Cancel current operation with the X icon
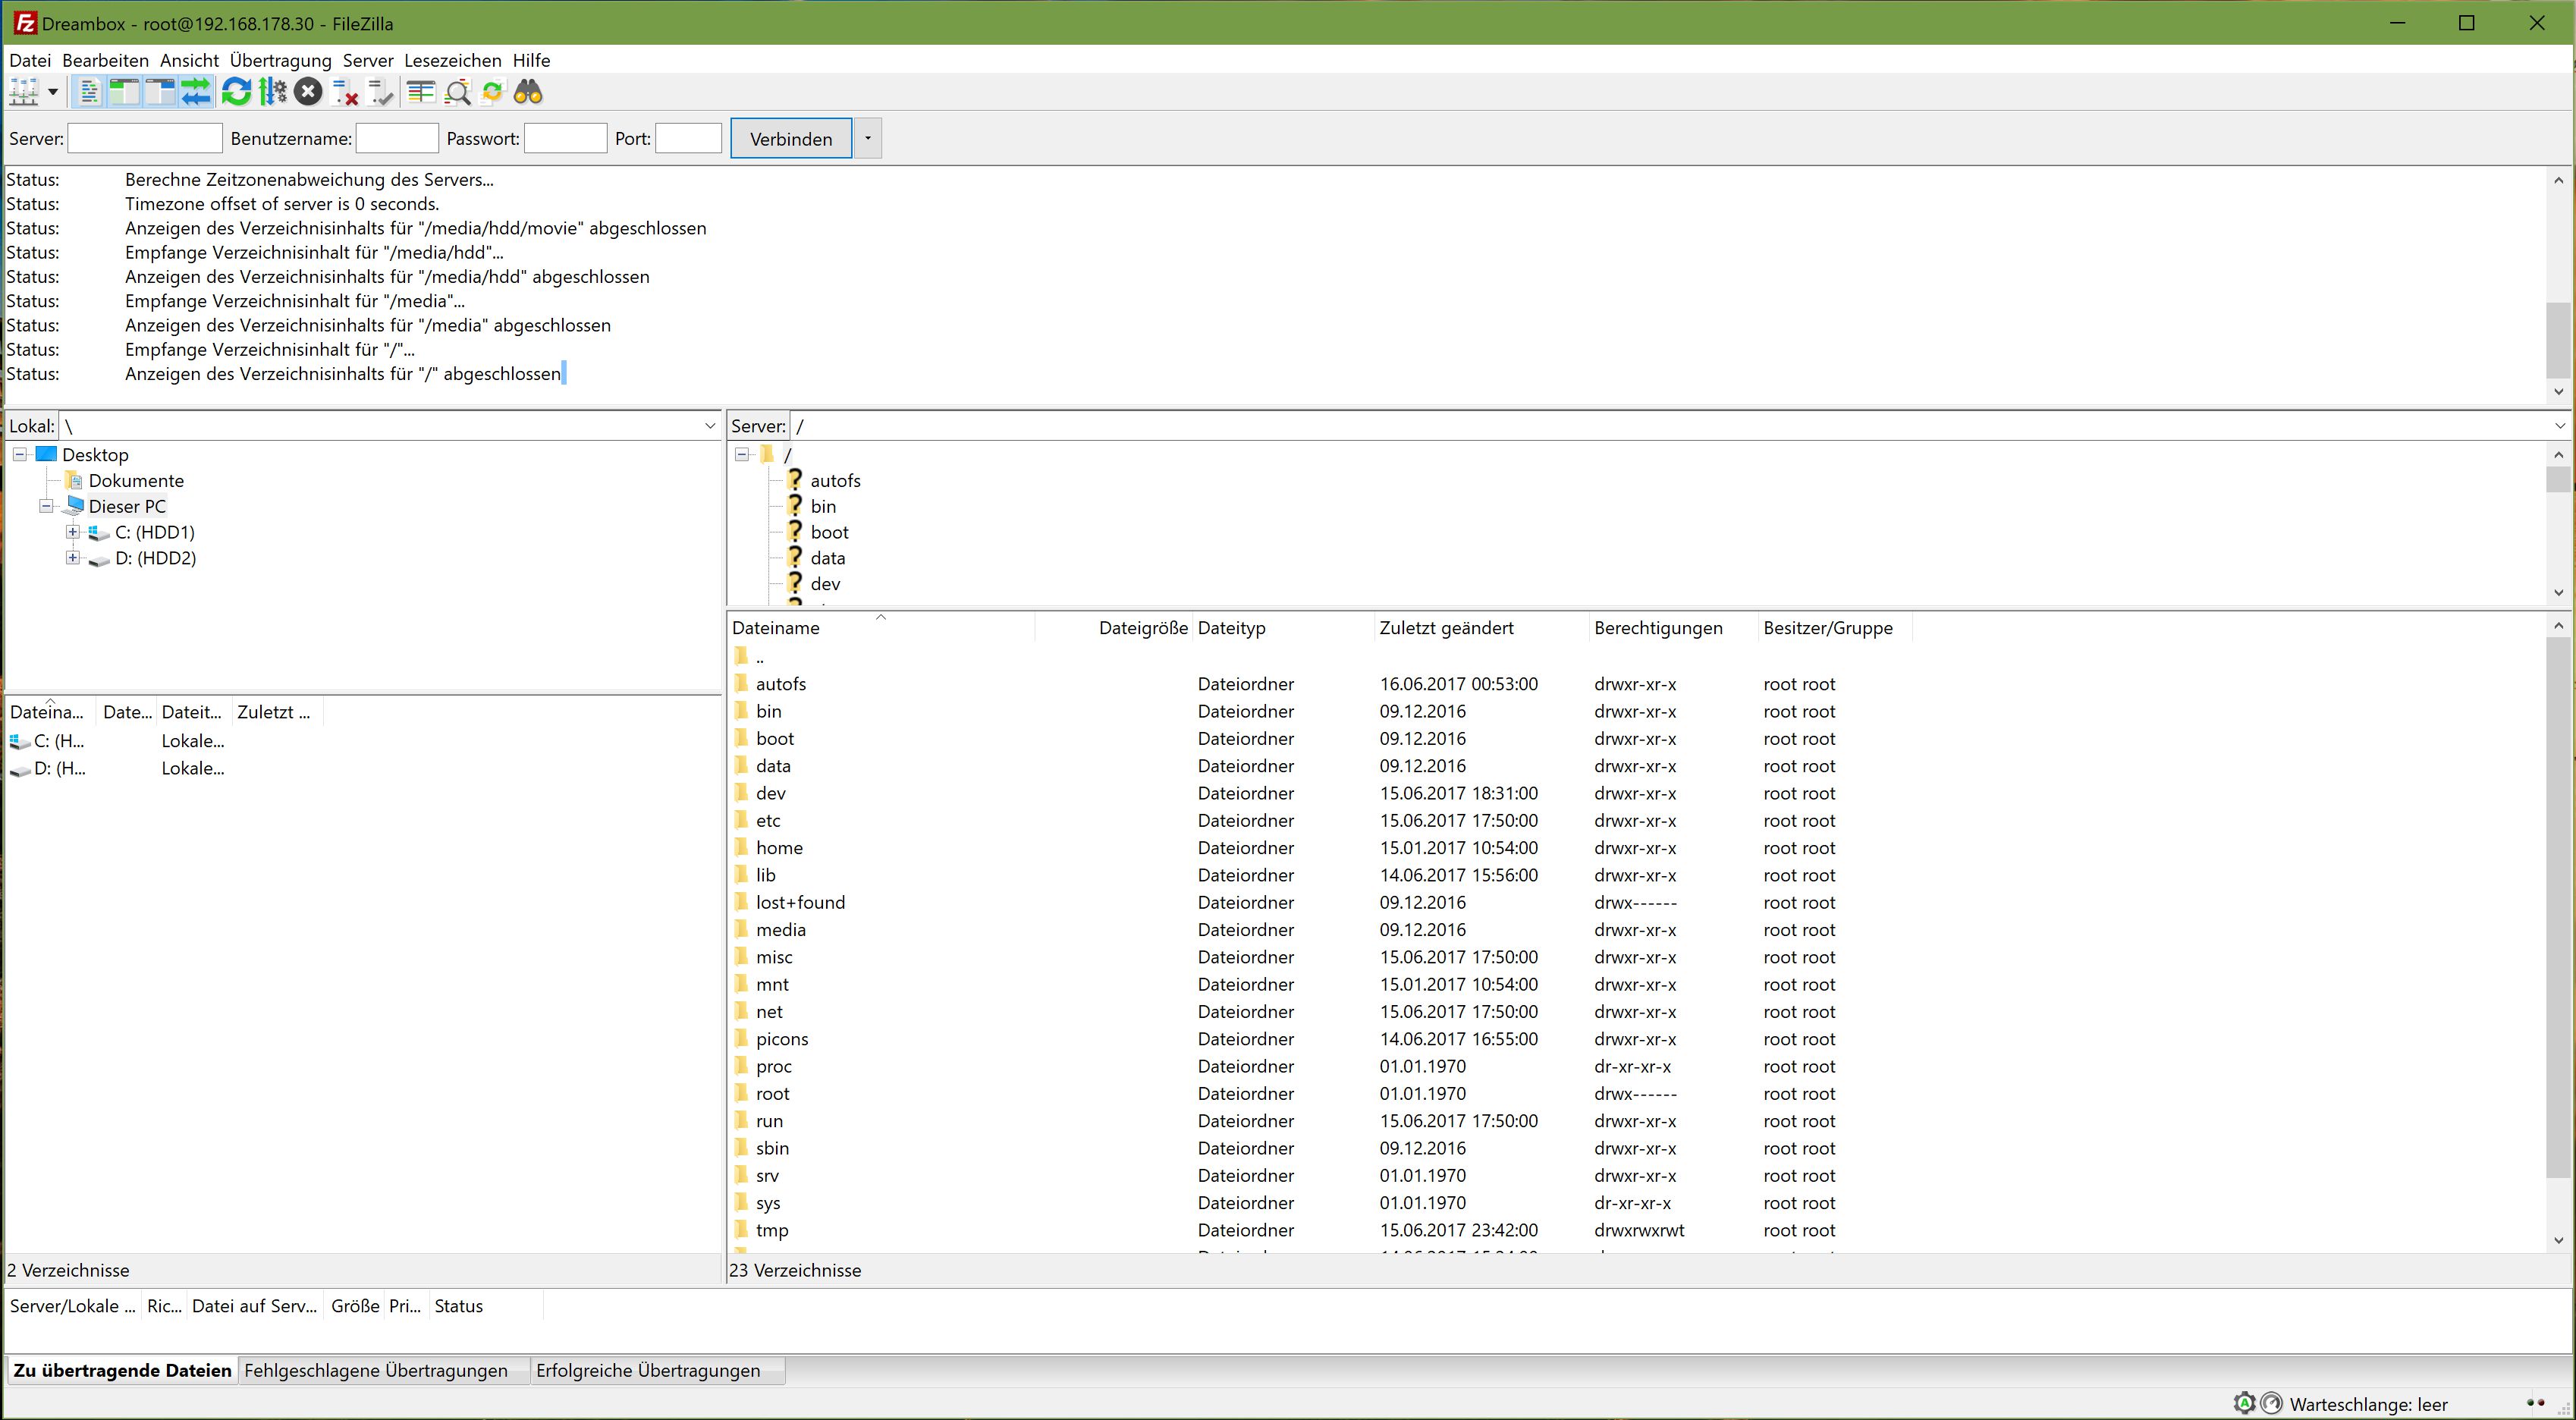Viewport: 2576px width, 1420px height. [x=308, y=93]
